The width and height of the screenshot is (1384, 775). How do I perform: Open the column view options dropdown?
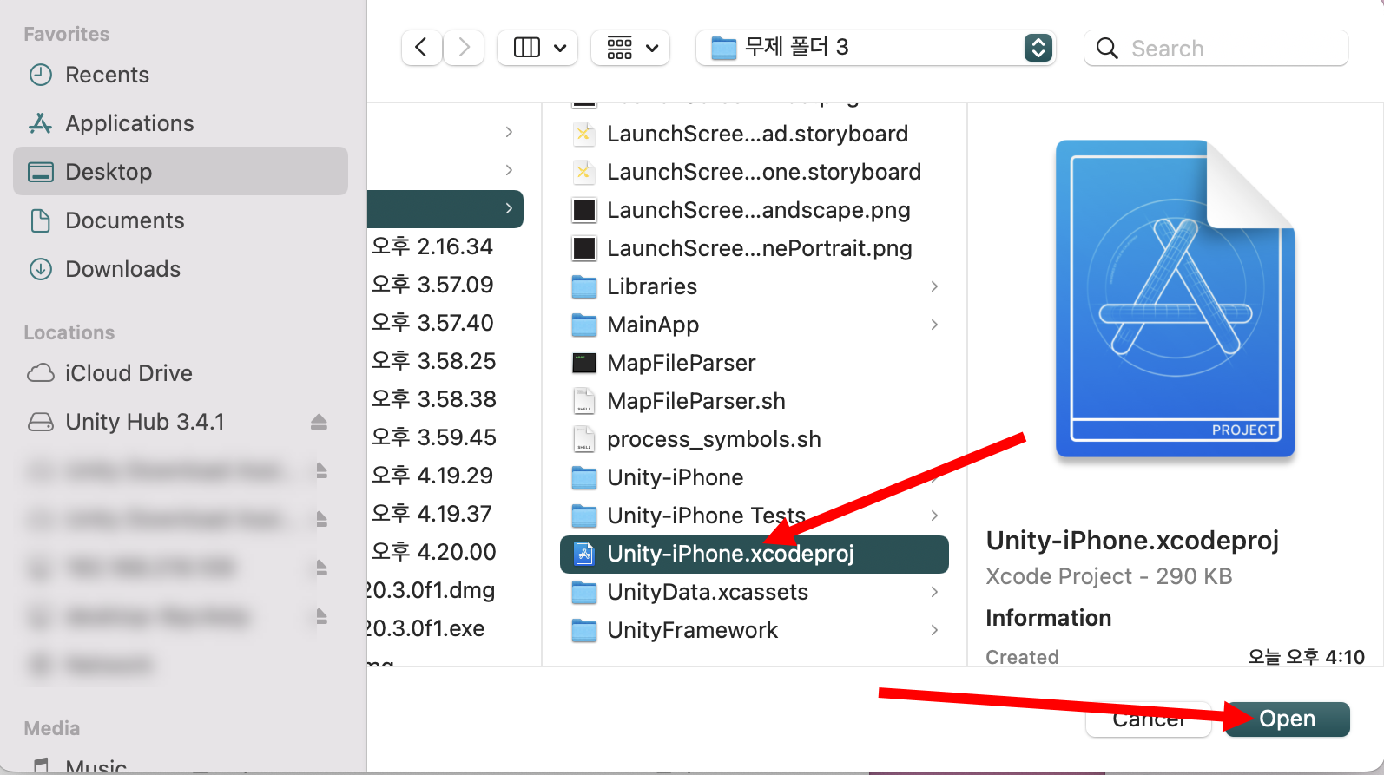point(538,47)
